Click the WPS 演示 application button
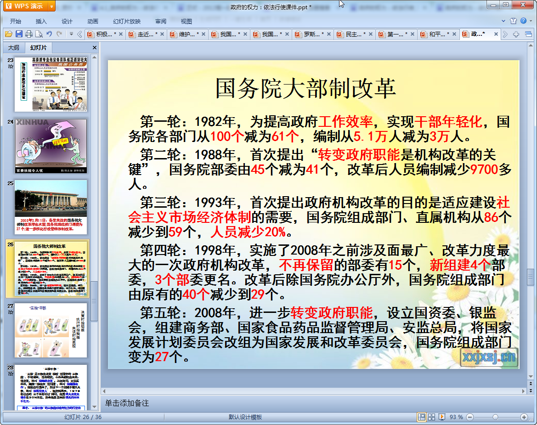The width and height of the screenshot is (537, 425). [26, 6]
